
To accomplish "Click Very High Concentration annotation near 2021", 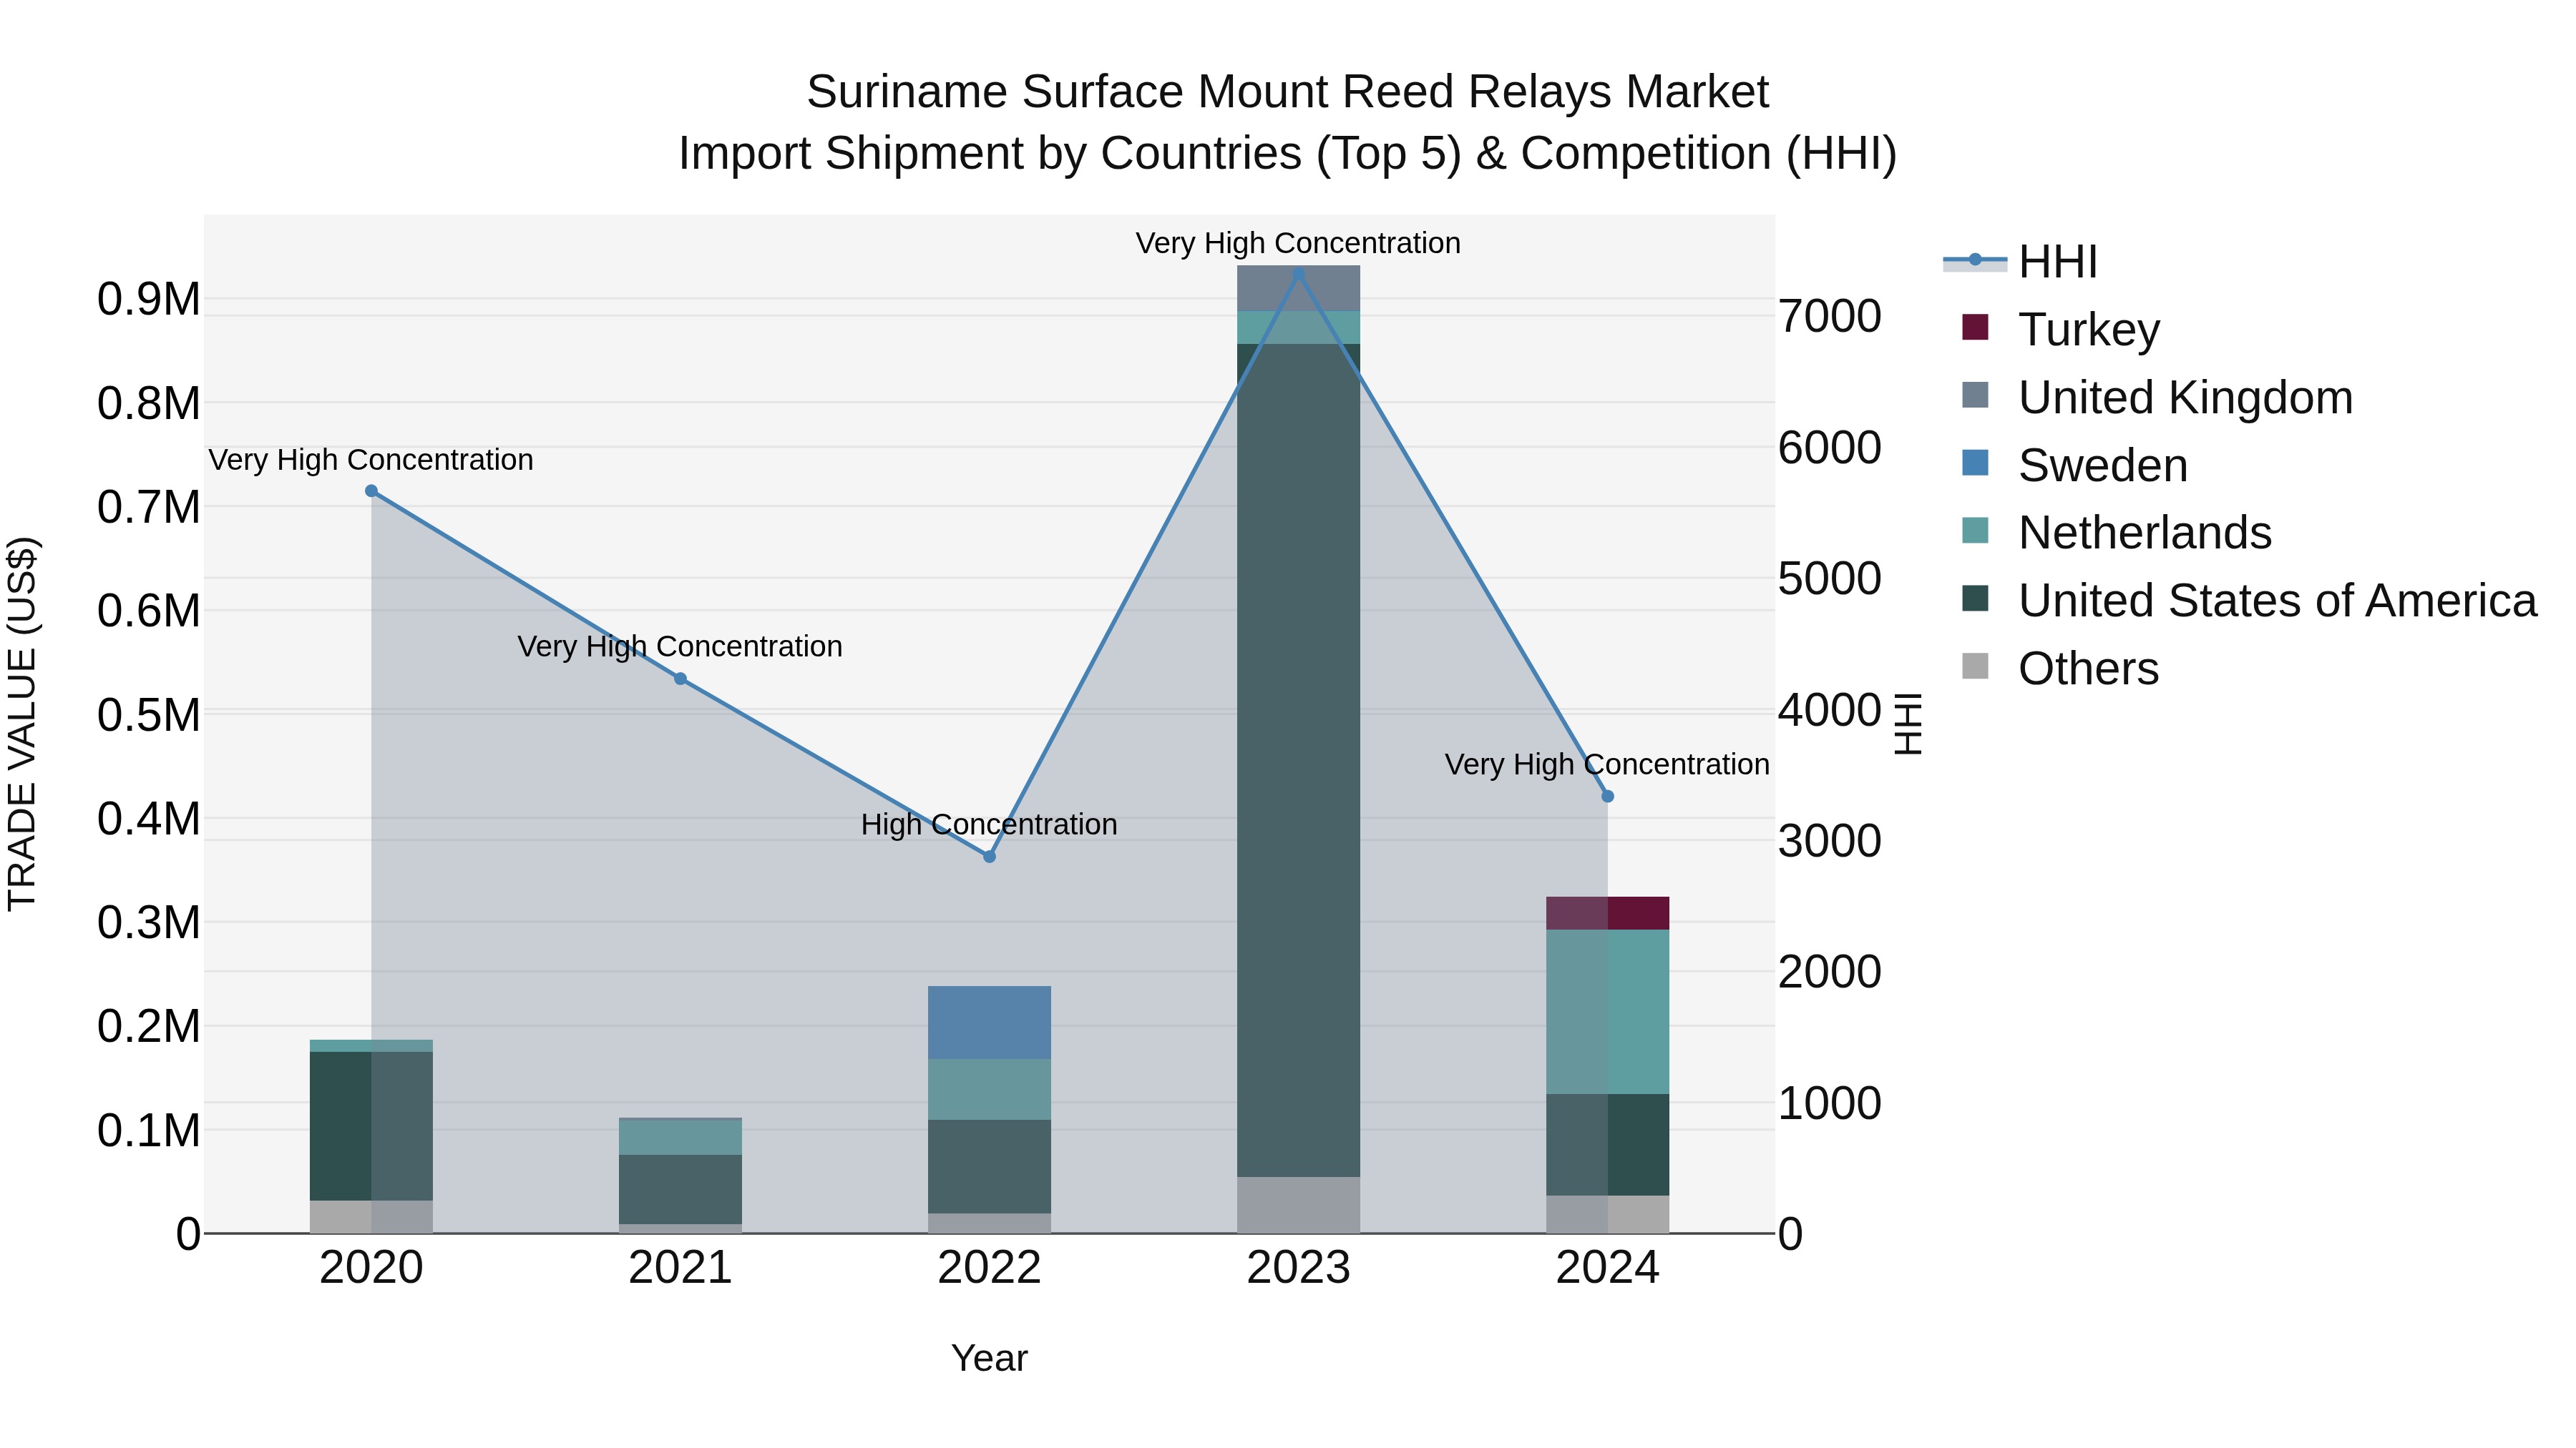I will (x=680, y=646).
